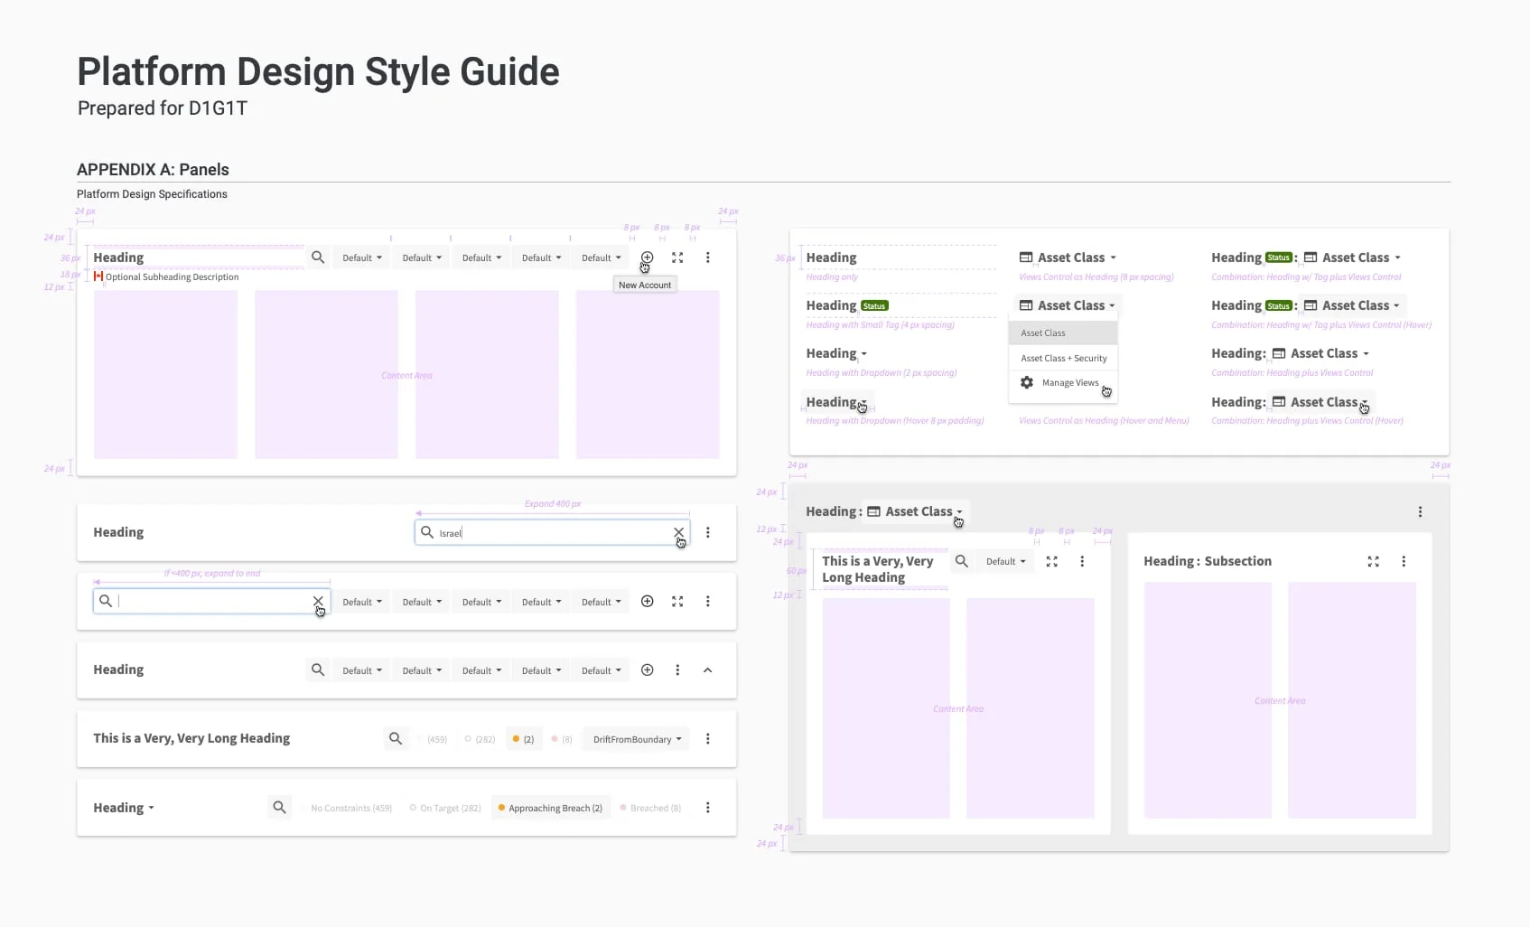1530x927 pixels.
Task: Click the fullscreen expand icon in the Optional Subheading panel
Action: (x=677, y=257)
